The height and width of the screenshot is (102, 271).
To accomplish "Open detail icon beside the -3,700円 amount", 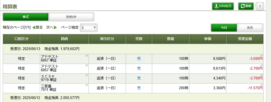I will tap(261, 75).
